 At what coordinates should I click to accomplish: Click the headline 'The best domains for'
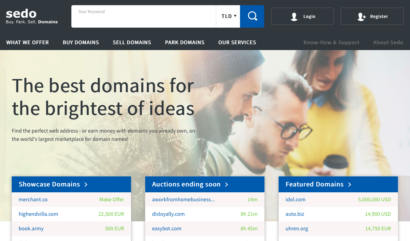tap(103, 86)
